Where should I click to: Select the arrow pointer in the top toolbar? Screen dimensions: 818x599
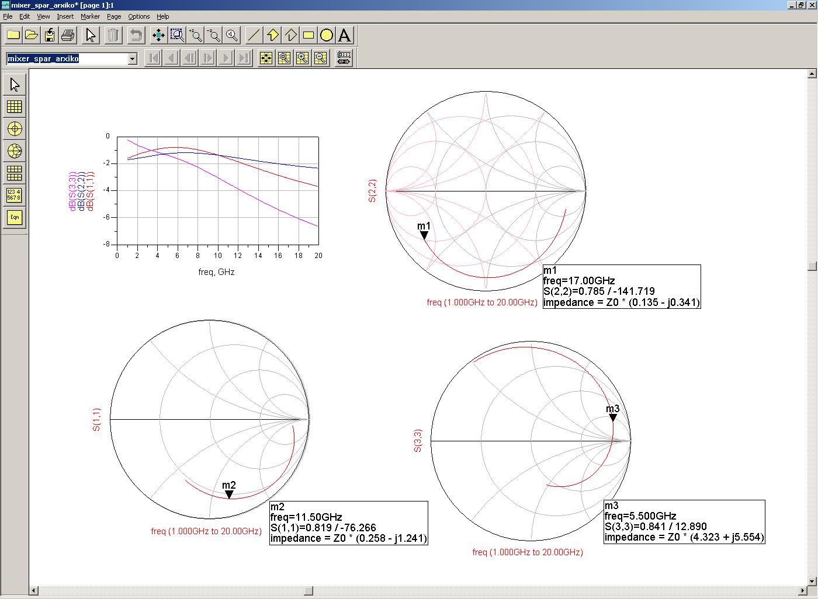pyautogui.click(x=91, y=35)
